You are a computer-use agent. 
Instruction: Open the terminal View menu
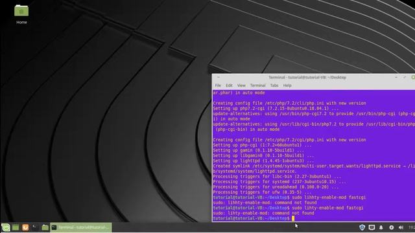241,85
